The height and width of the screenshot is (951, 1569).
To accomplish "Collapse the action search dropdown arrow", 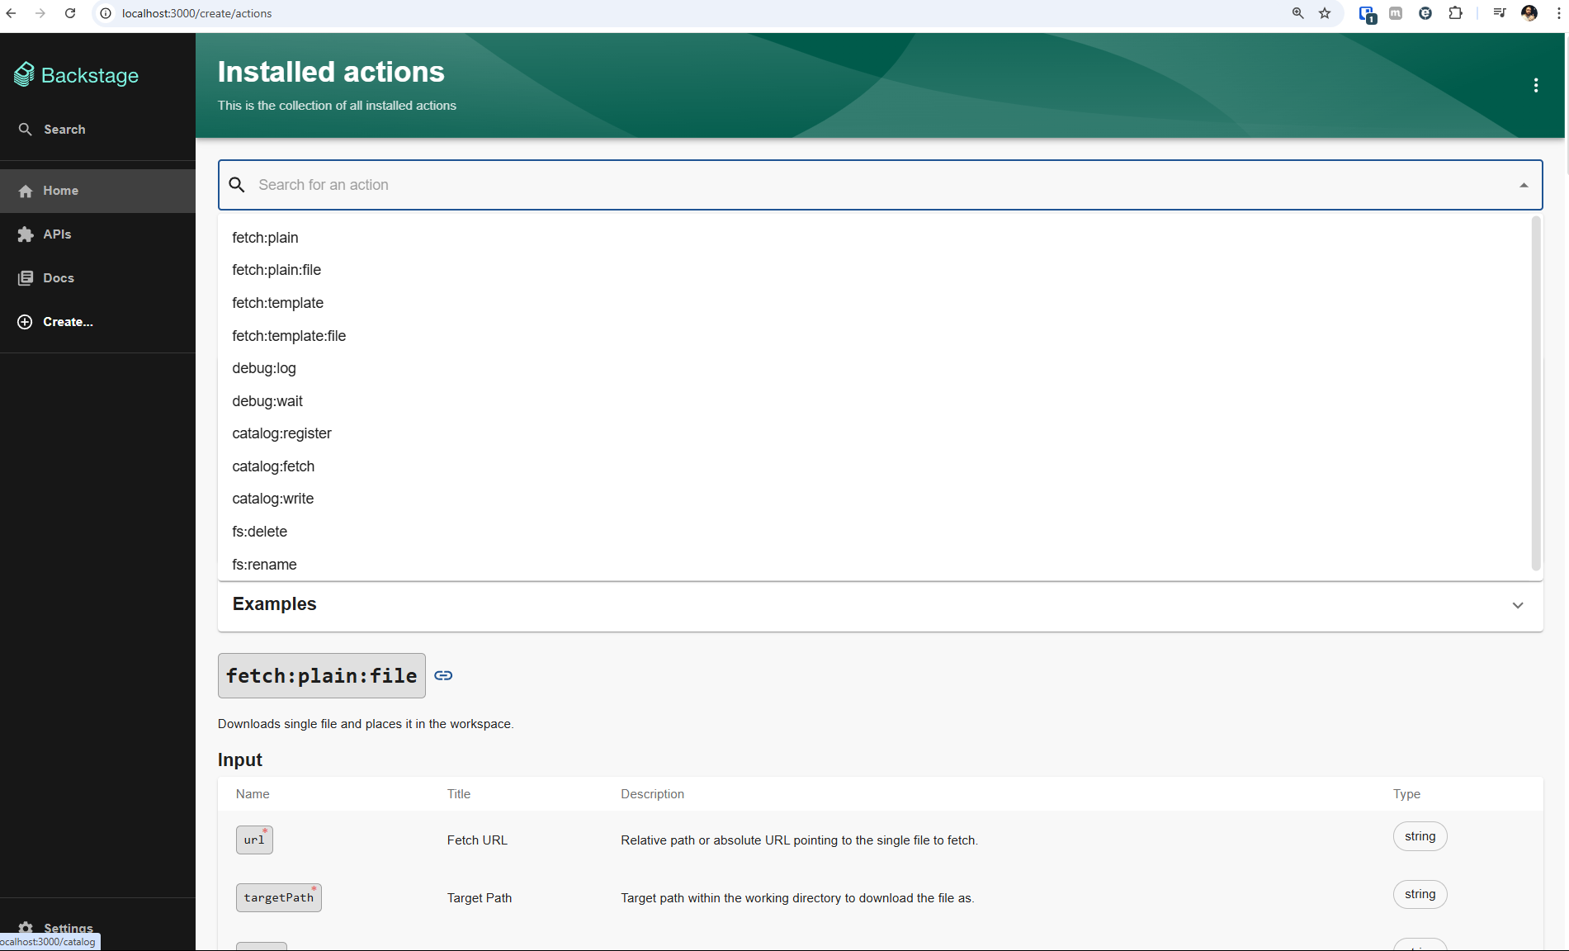I will (1524, 185).
